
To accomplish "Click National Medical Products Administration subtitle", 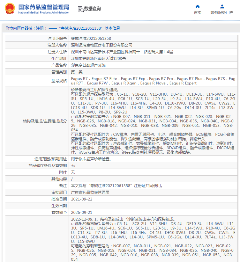I will tap(44, 12).
